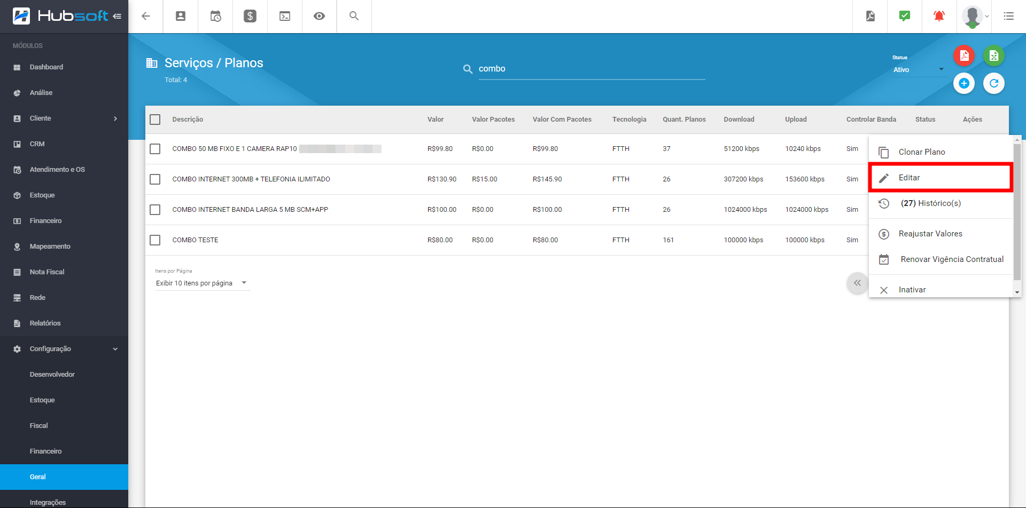Open Fiscal under Configuração
This screenshot has width=1026, height=508.
64,426
